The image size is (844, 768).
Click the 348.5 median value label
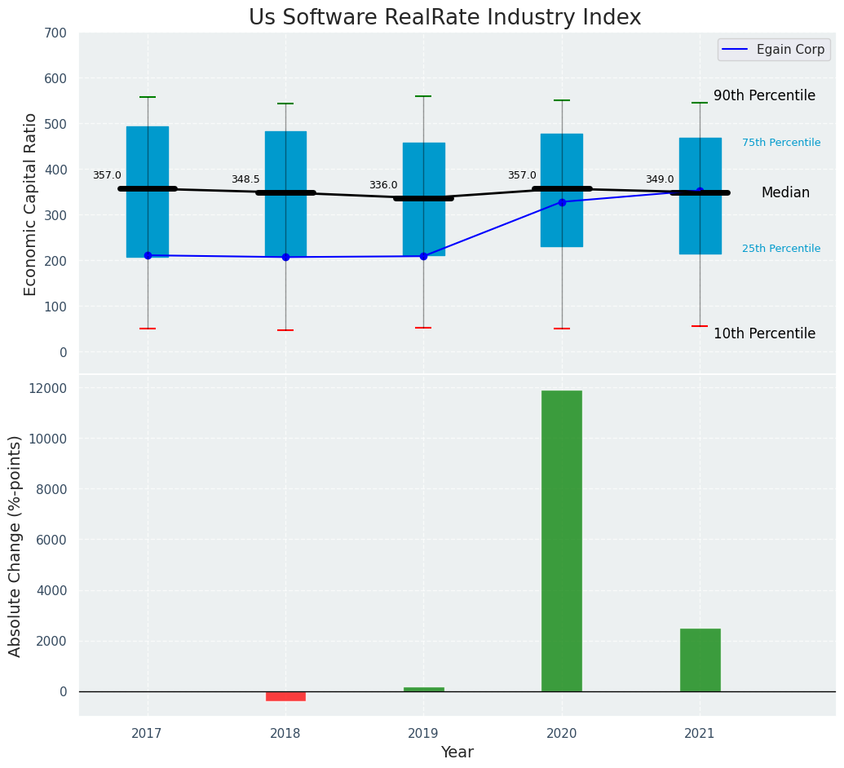245,179
